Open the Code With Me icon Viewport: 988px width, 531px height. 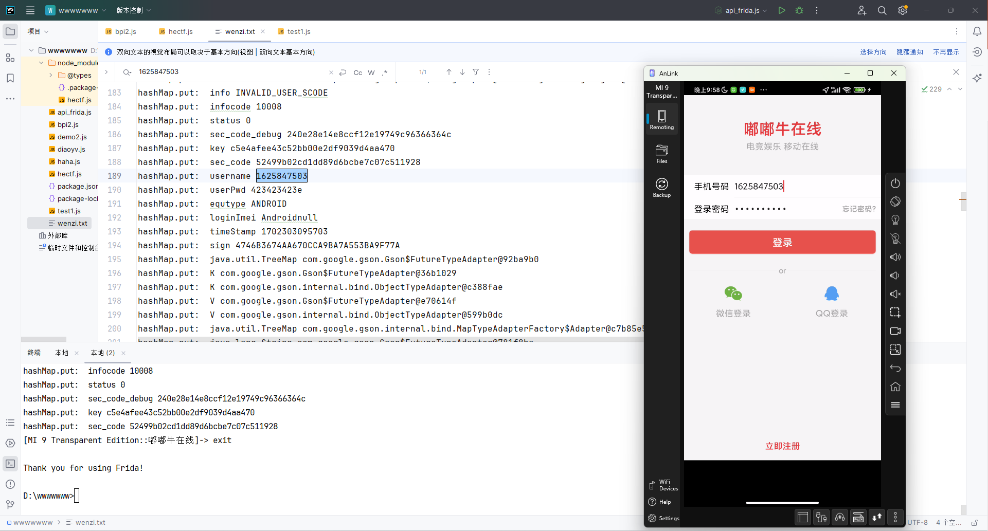(x=862, y=10)
